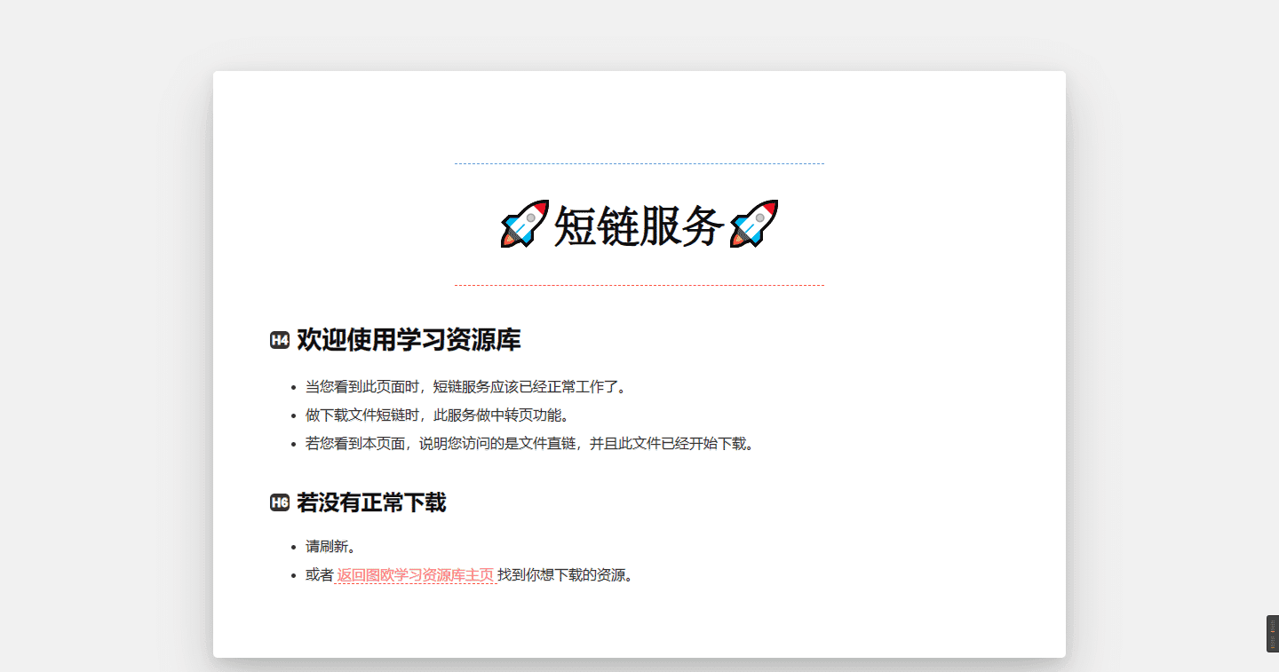Image resolution: width=1279 pixels, height=672 pixels.
Task: Click the line 请刷新 in the list
Action: point(329,546)
